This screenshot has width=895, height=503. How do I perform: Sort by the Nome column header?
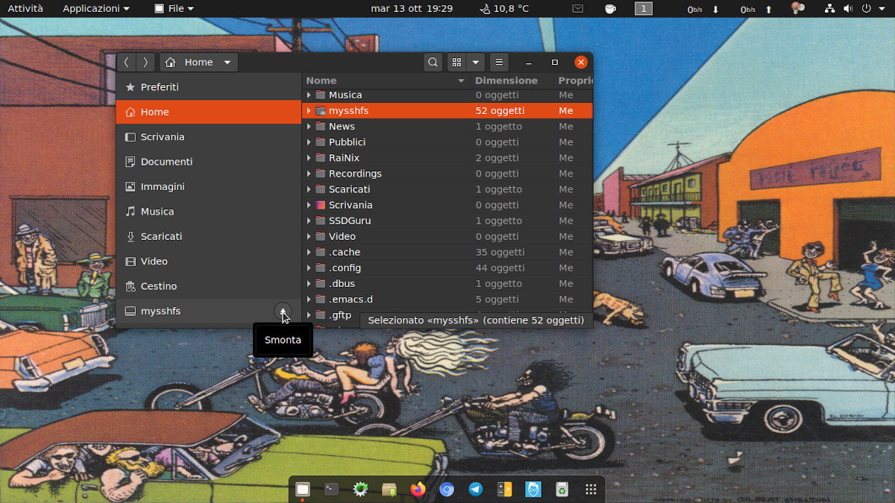coord(386,80)
